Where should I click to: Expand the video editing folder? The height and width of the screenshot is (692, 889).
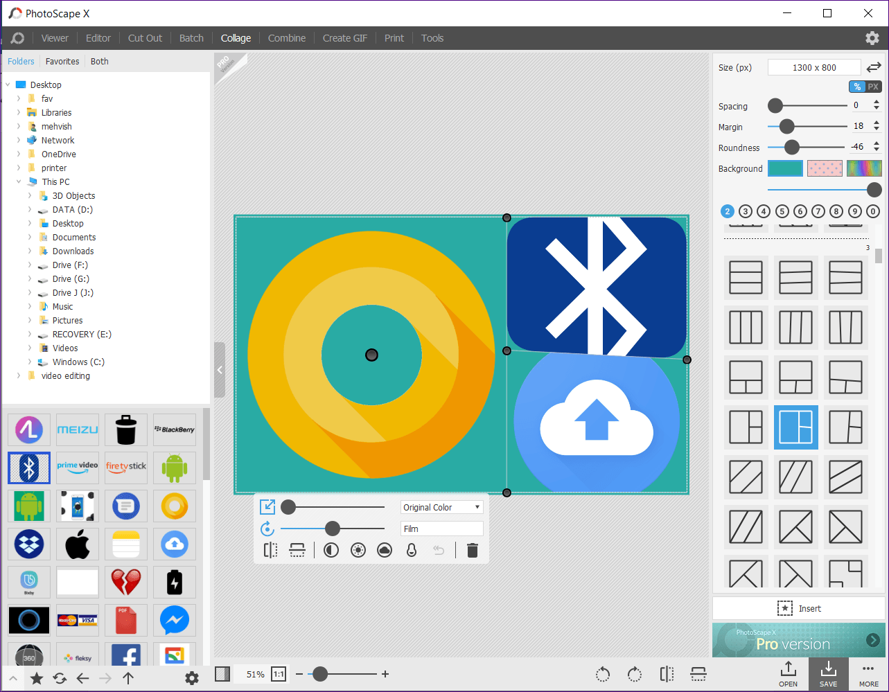(19, 375)
